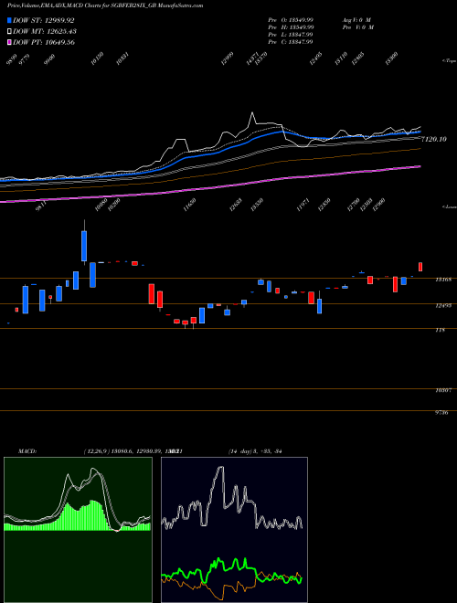Click the 13168 price level label
Screen dimensions: 457x603
pos(443,280)
